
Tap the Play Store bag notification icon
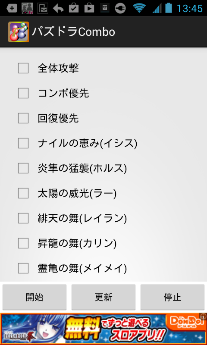89,8
